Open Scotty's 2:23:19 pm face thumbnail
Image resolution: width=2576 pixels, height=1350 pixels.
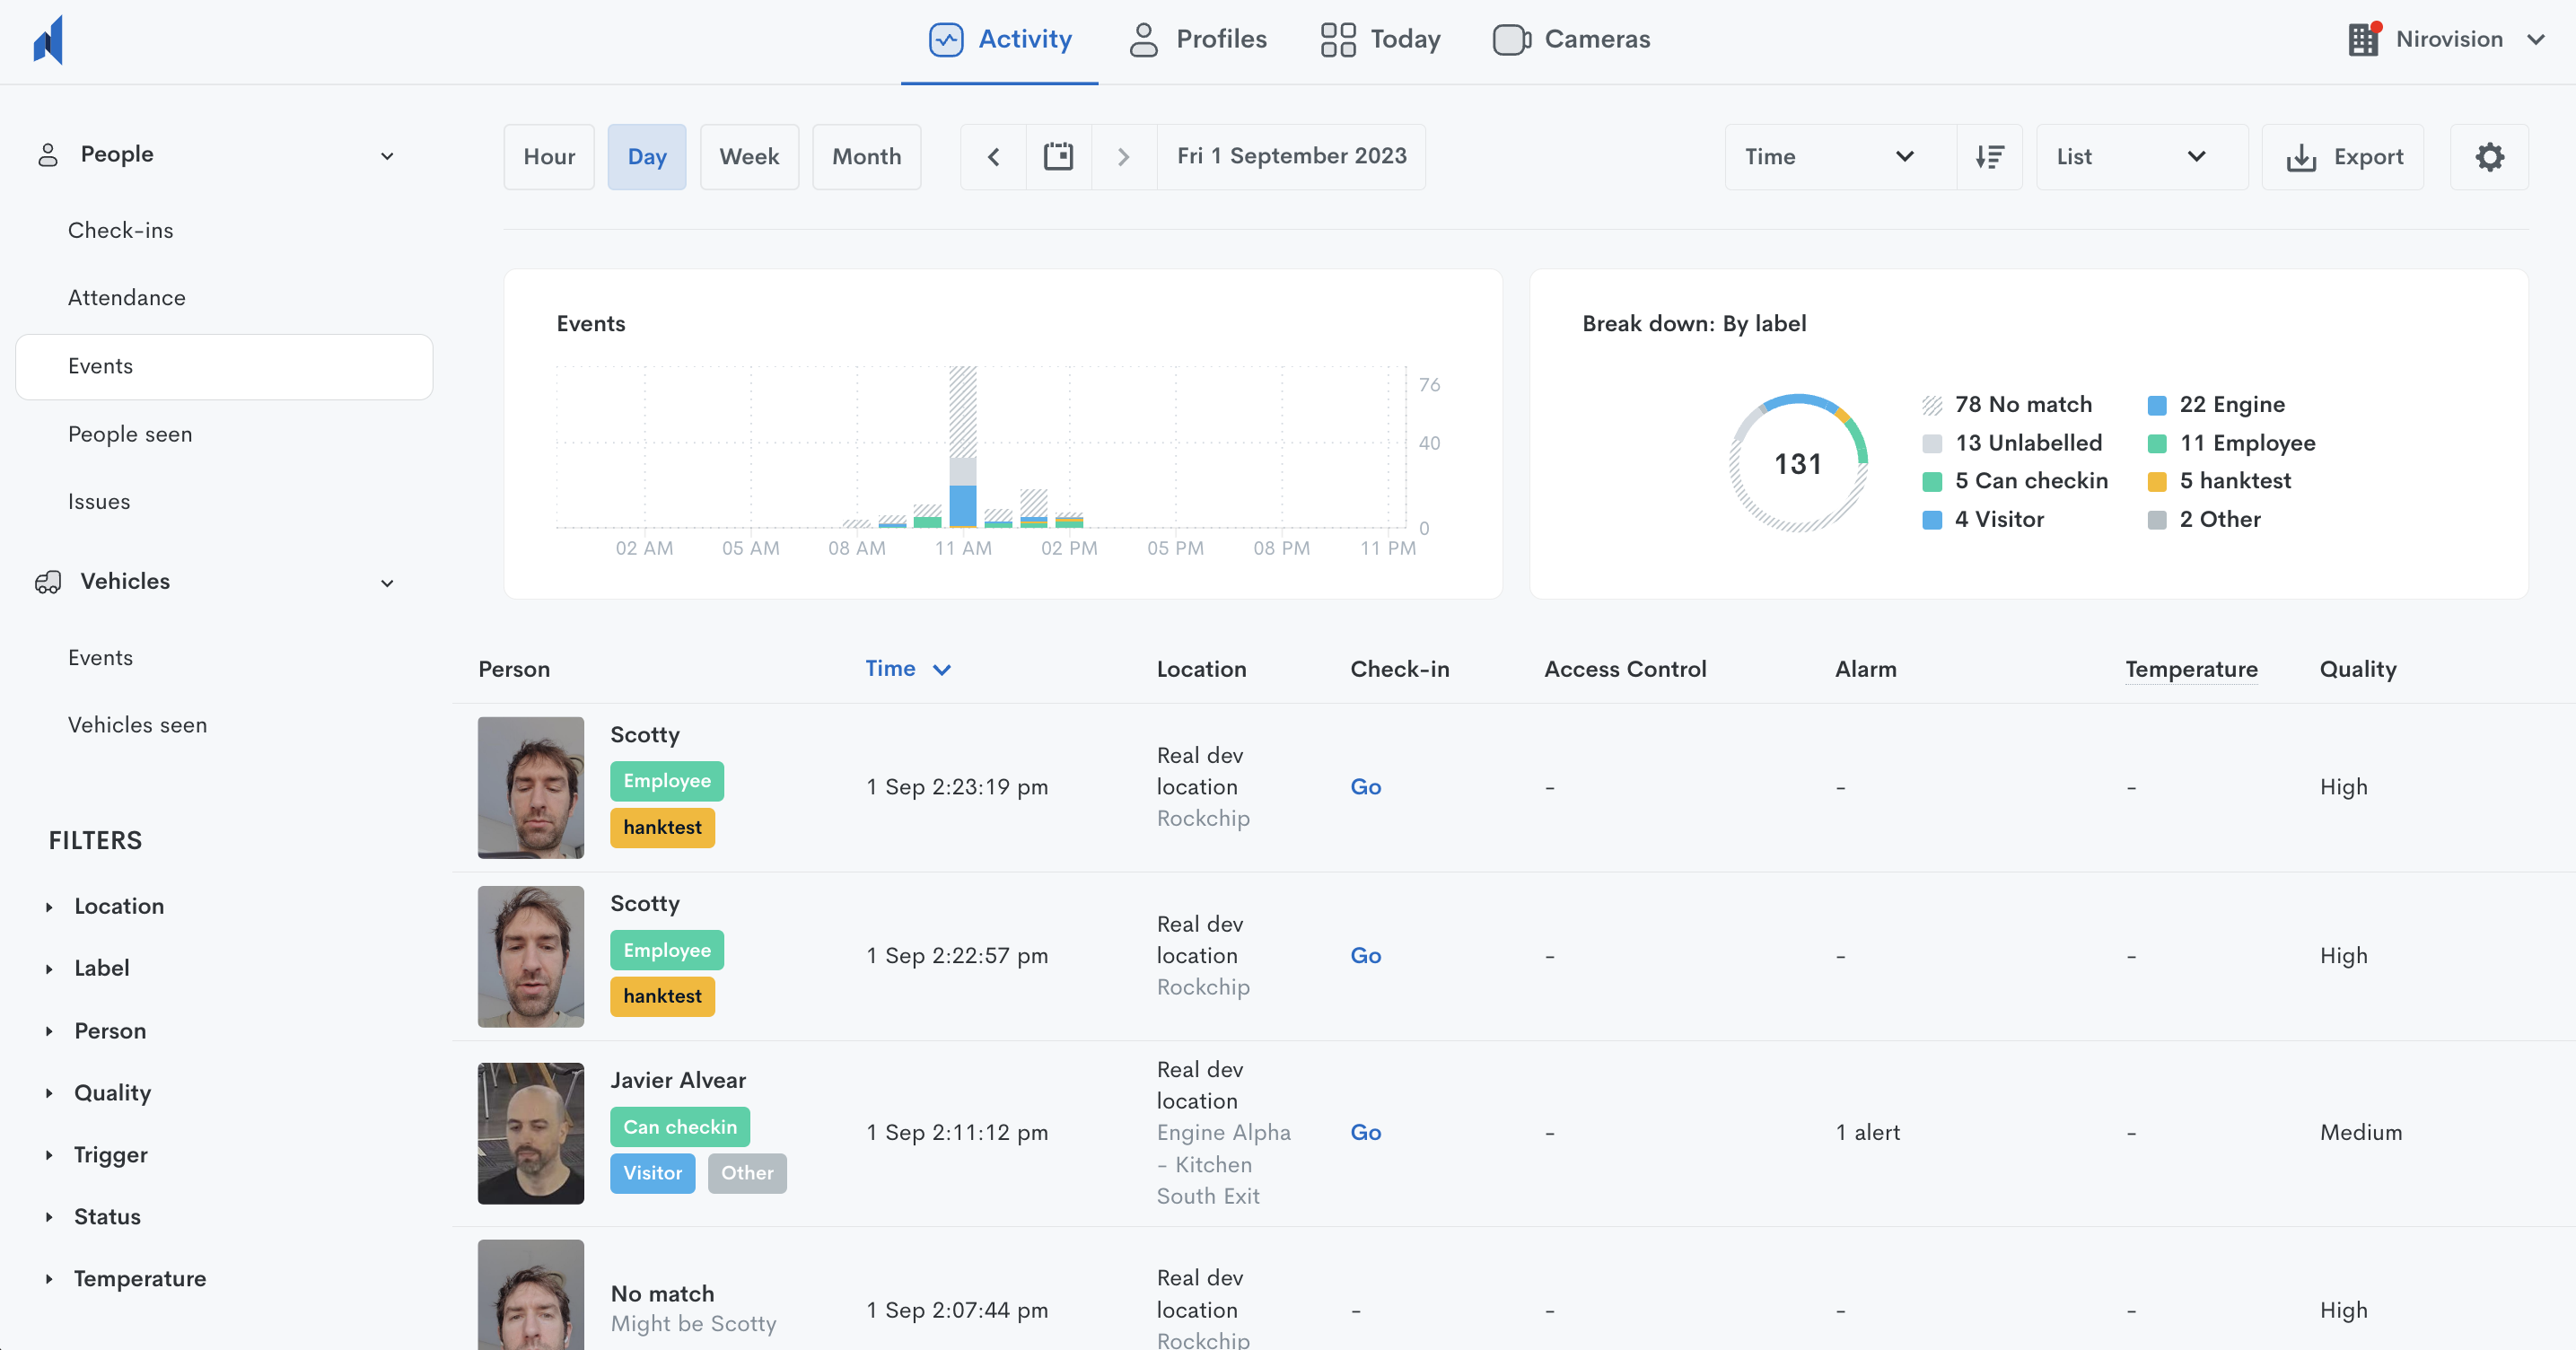coord(531,788)
